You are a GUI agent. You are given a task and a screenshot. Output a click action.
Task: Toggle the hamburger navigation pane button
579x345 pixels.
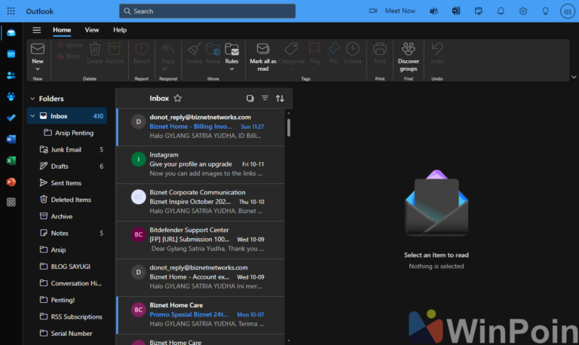[x=36, y=30]
